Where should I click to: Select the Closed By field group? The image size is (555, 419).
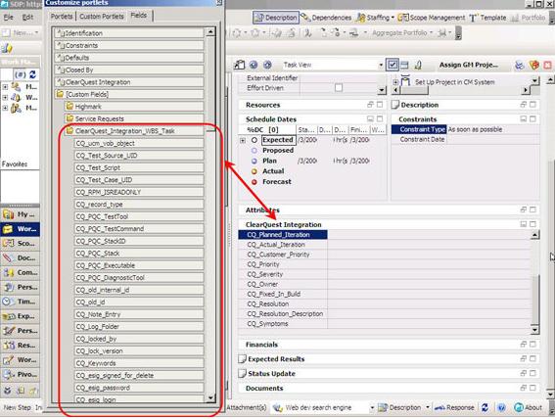(129, 70)
